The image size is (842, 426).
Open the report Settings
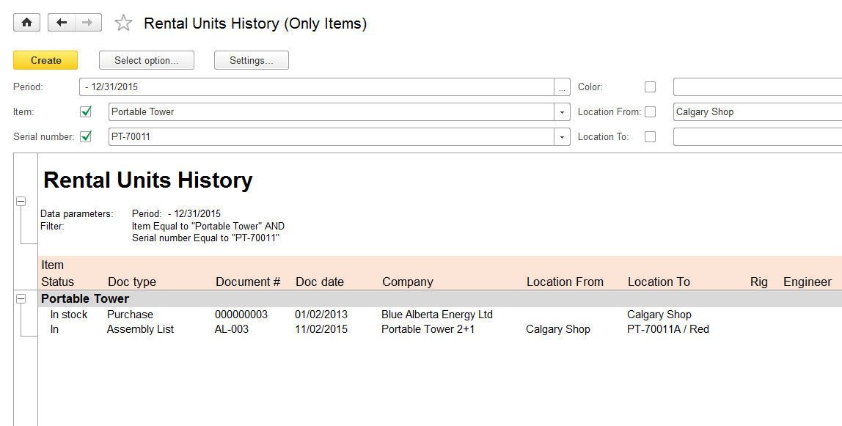coord(251,60)
